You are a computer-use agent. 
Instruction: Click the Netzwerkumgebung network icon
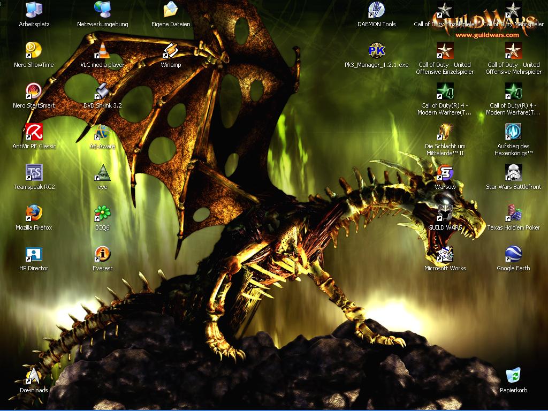pyautogui.click(x=102, y=10)
